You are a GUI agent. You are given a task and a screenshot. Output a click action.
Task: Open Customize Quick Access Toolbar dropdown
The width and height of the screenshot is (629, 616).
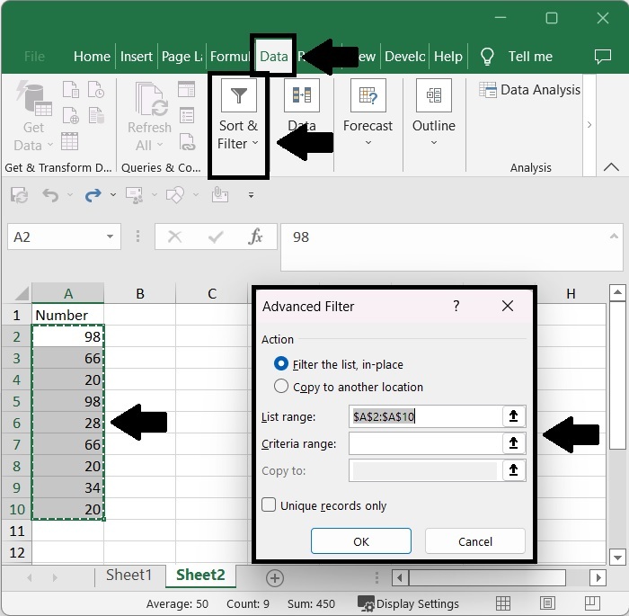[251, 195]
